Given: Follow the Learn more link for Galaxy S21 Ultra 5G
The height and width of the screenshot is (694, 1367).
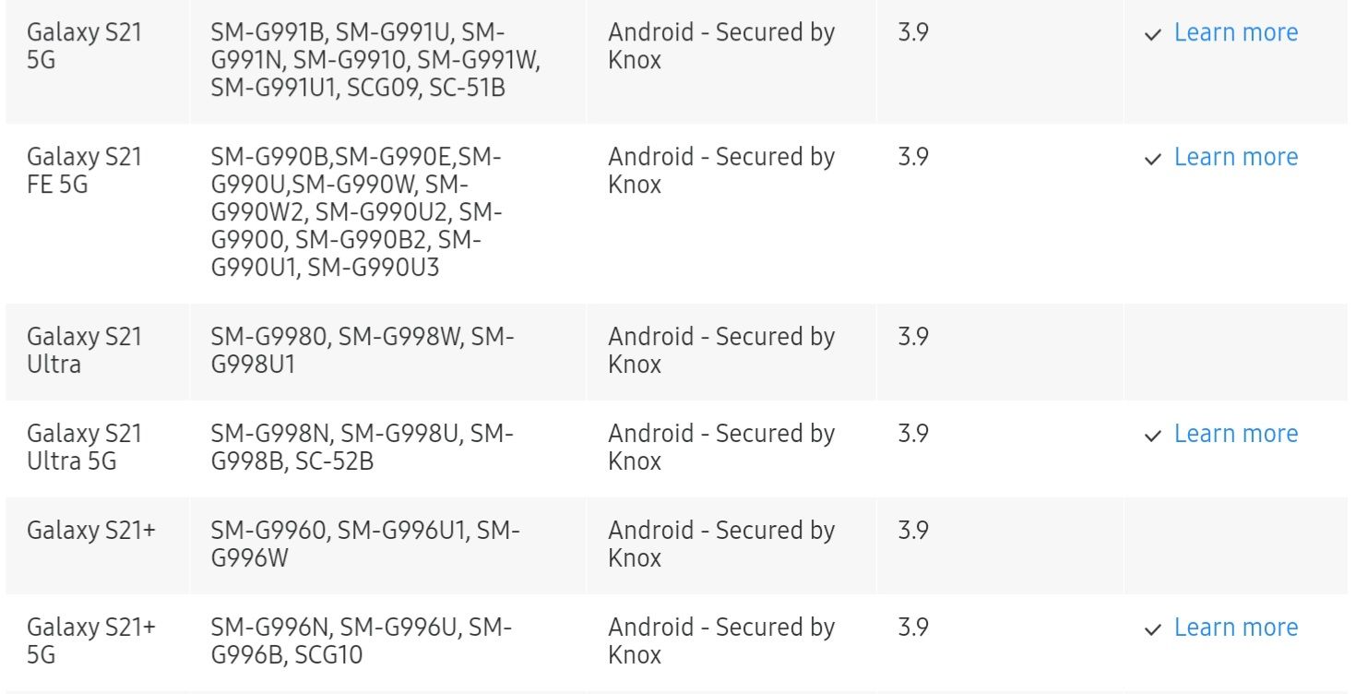Looking at the screenshot, I should tap(1235, 435).
